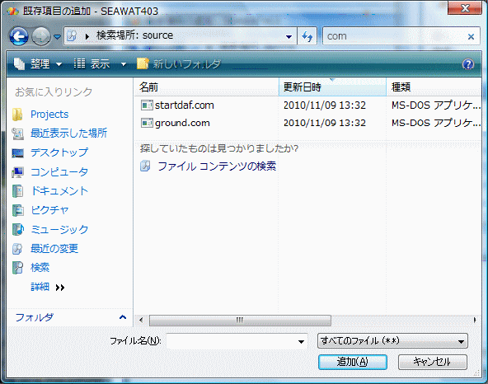This screenshot has width=488, height=384.
Task: Open 最近表示した場所 (Recent Places)
Action: [x=68, y=133]
